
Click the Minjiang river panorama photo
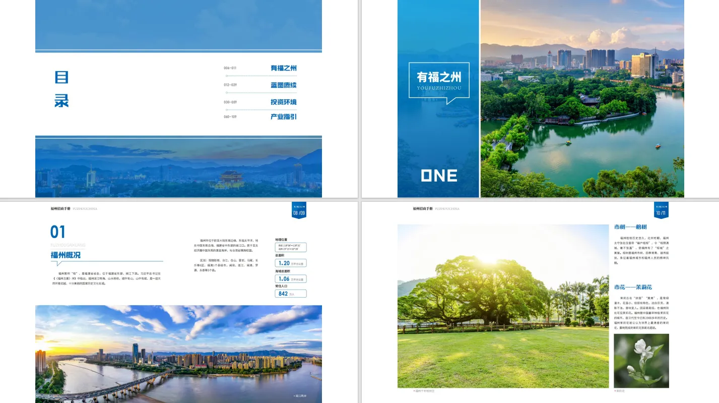point(178,354)
